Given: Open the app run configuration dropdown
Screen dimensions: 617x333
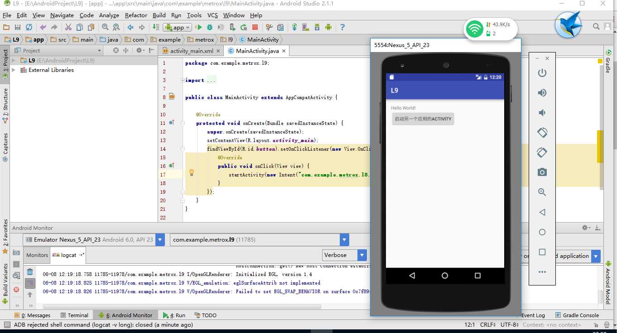Looking at the screenshot, I should pyautogui.click(x=177, y=27).
